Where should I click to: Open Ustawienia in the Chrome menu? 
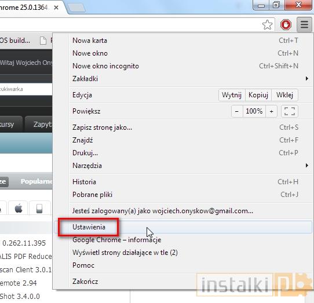pos(183,227)
